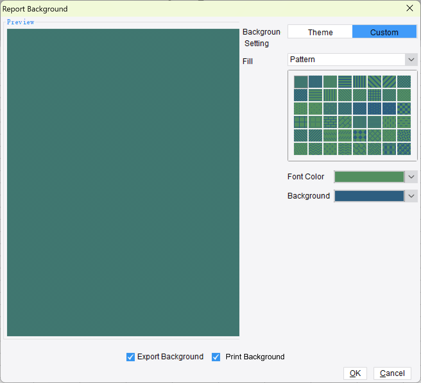The image size is (421, 383).
Task: Click the Cancel button
Action: tap(392, 373)
